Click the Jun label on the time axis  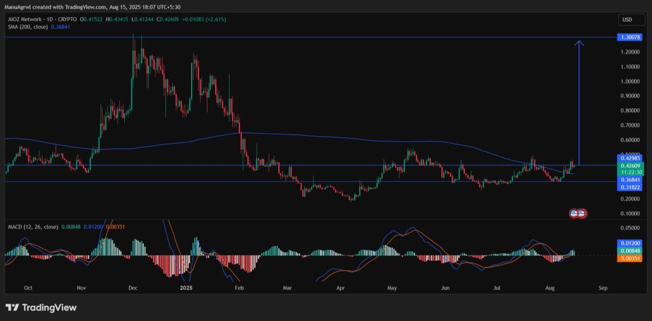pos(445,288)
